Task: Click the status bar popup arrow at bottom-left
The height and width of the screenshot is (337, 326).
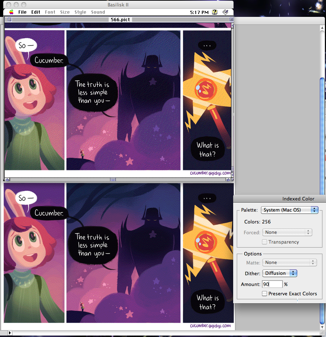Action: 10,333
